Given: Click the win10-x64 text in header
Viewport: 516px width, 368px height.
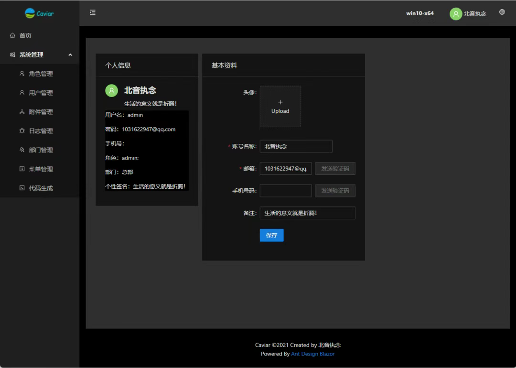Looking at the screenshot, I should point(420,13).
